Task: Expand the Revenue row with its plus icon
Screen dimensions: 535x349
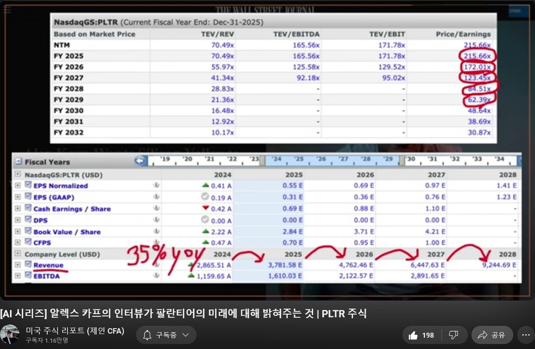Action: [17, 265]
